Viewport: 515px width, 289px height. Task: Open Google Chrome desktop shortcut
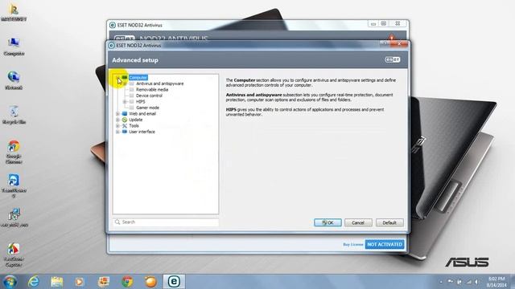tap(14, 152)
